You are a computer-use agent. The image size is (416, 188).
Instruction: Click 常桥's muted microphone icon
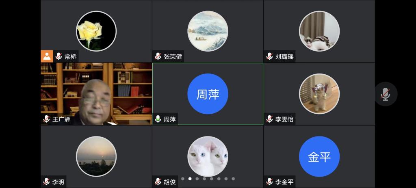coord(58,56)
